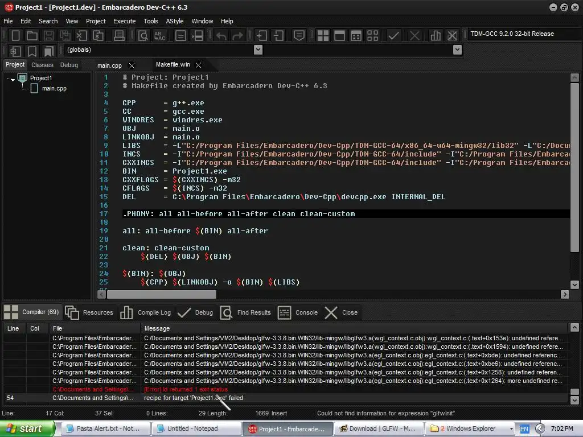583x437 pixels.
Task: Click the editor horizontal scrollbar right arrow
Action: [565, 294]
